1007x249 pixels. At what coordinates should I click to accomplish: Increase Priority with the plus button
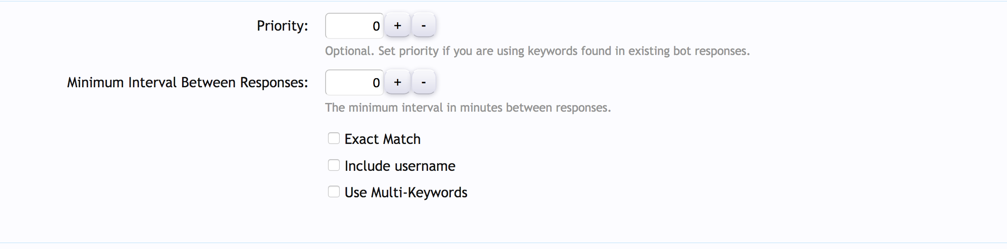[x=397, y=26]
